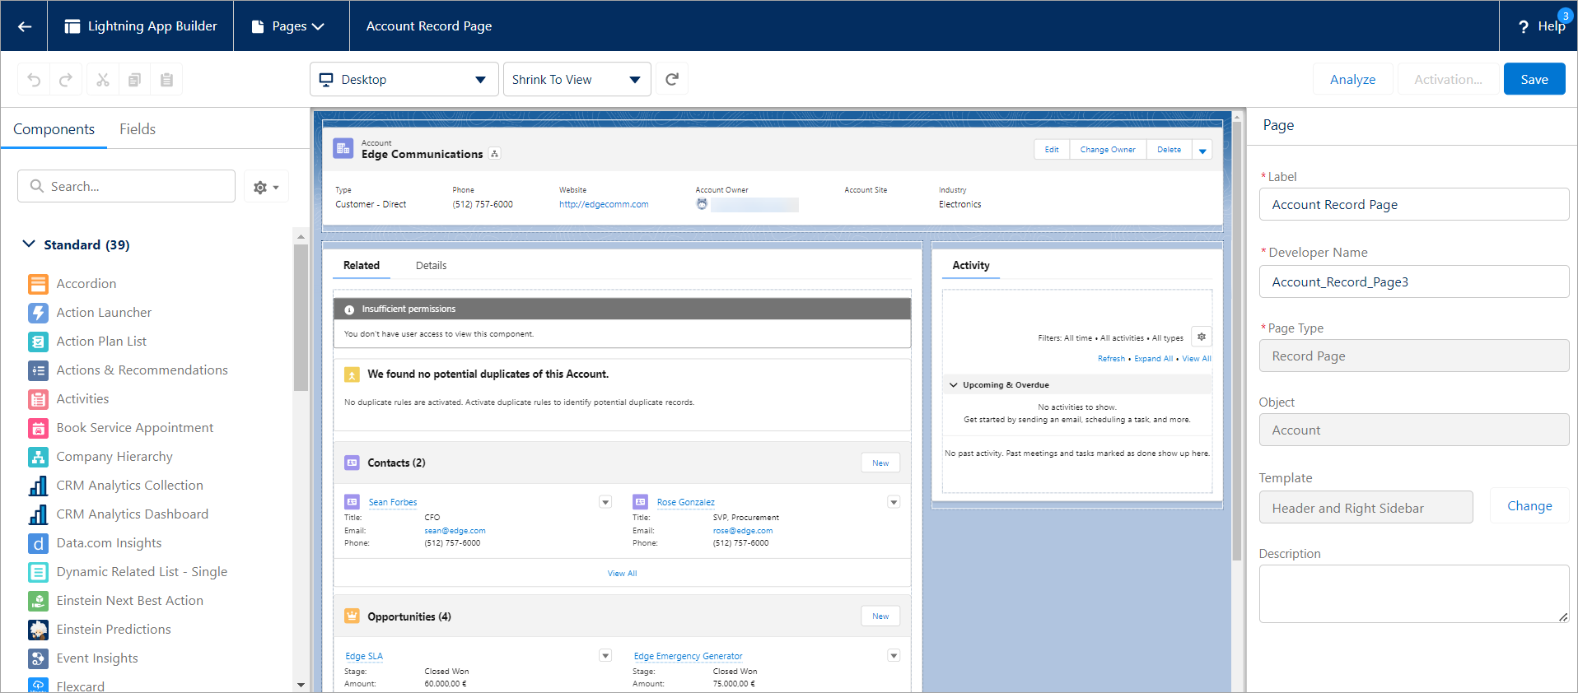Open the Shrink To View dropdown

(577, 79)
